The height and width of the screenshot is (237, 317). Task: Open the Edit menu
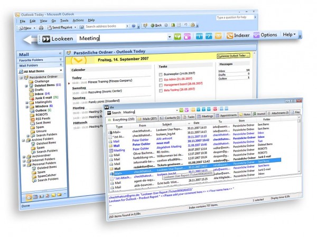pyautogui.click(x=33, y=21)
